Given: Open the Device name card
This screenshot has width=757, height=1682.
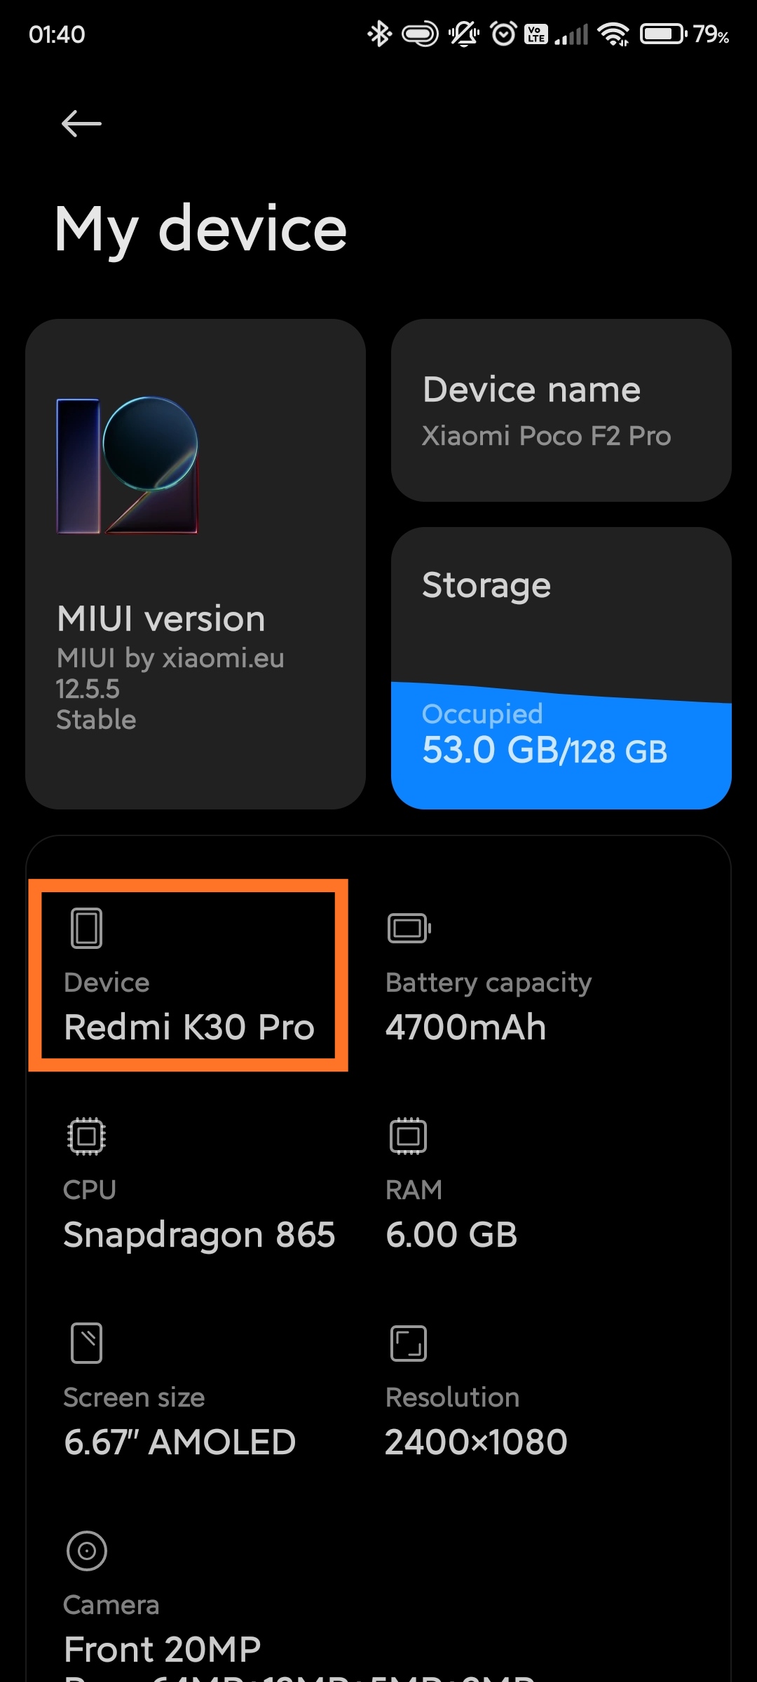Looking at the screenshot, I should 561,411.
